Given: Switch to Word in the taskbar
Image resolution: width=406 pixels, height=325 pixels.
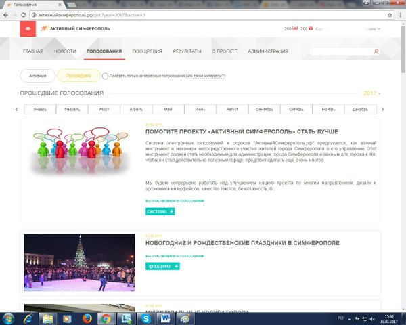Looking at the screenshot, I should [x=166, y=318].
